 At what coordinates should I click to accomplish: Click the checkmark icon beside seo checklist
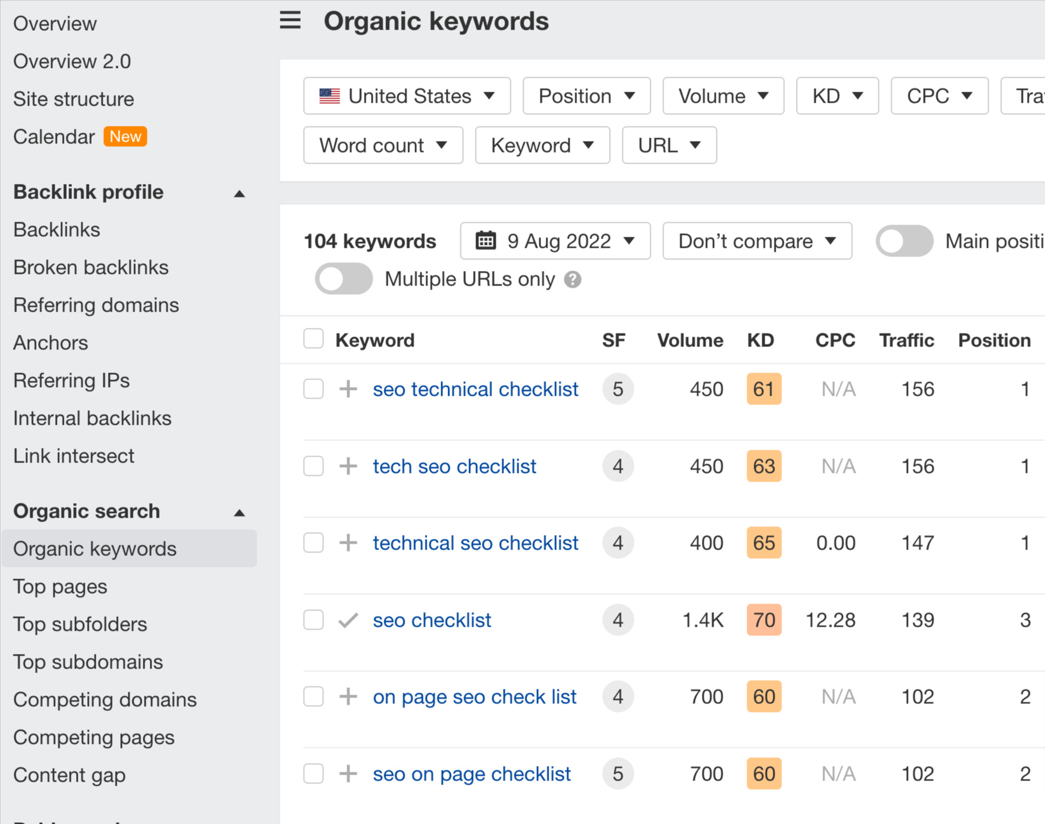point(347,620)
